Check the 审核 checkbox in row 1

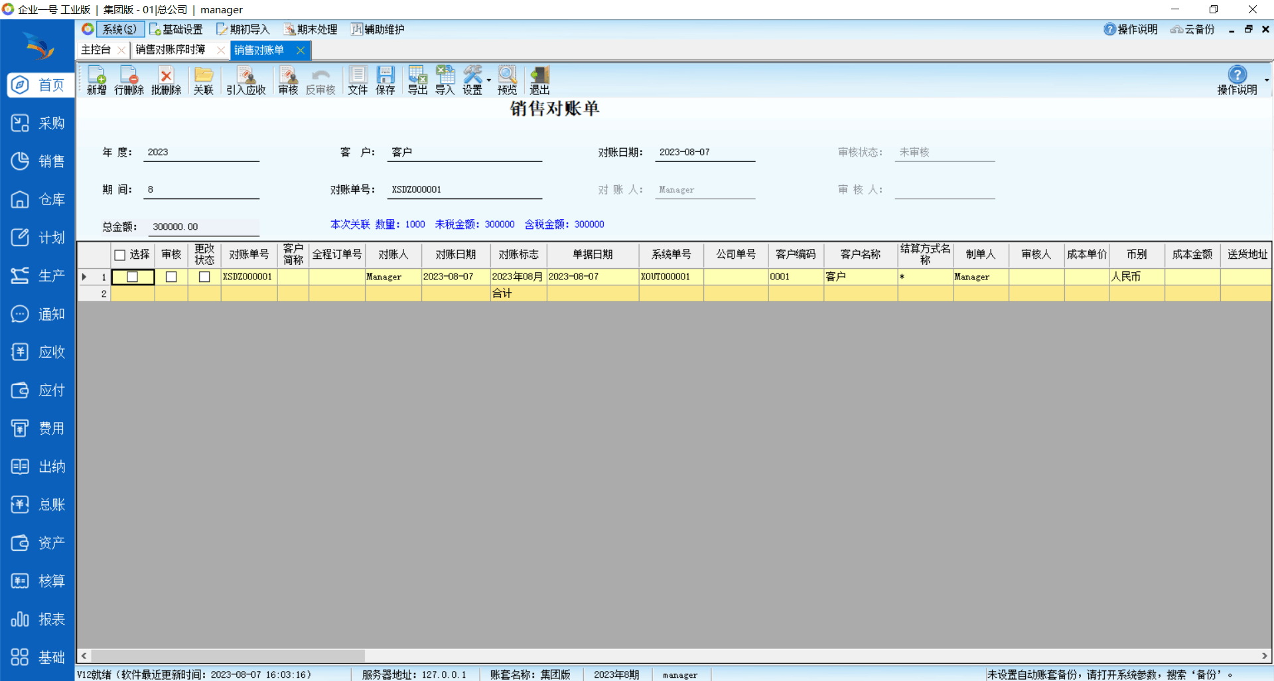coord(171,277)
